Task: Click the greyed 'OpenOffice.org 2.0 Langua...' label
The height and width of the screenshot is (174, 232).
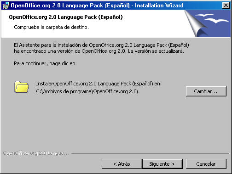Action: (36, 153)
